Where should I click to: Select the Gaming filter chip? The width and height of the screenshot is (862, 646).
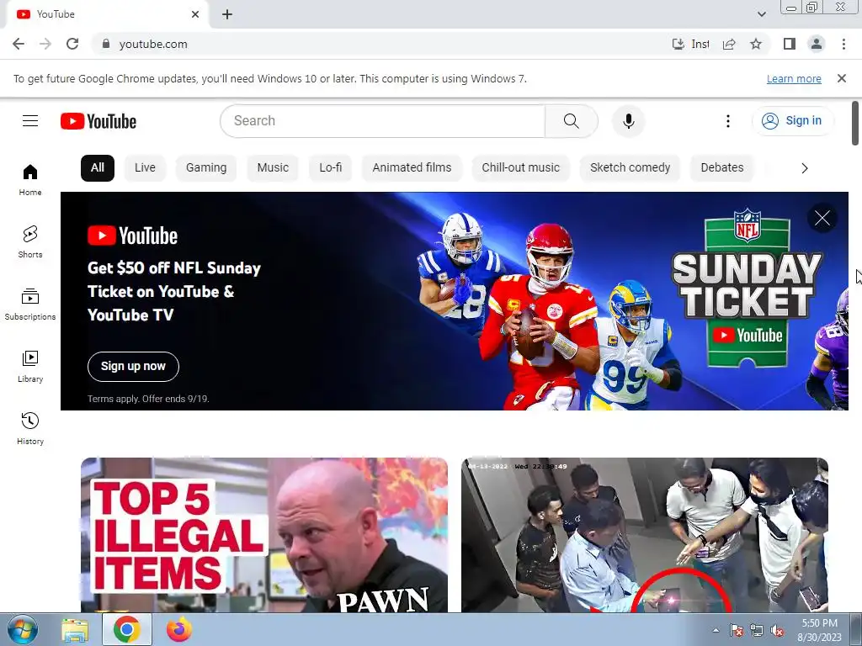point(206,168)
